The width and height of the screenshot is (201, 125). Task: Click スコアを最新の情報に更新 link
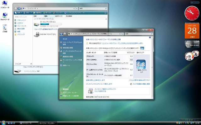pos(141,84)
